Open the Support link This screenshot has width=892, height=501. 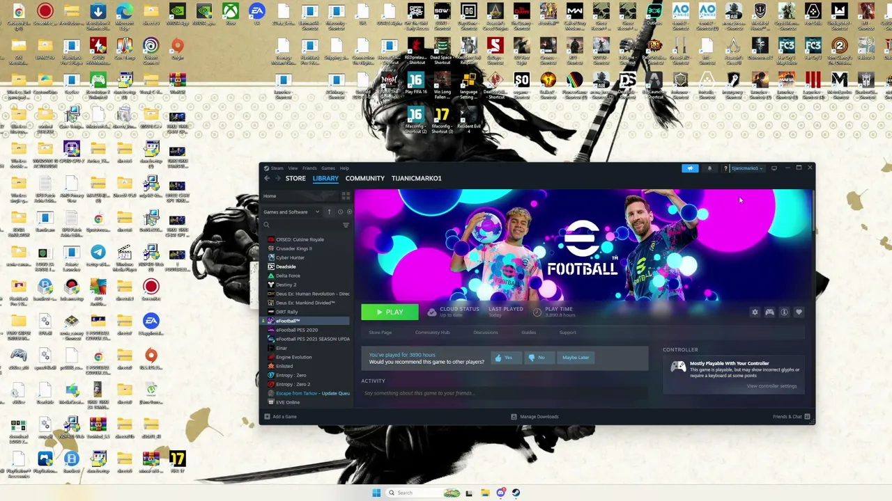[x=567, y=333]
